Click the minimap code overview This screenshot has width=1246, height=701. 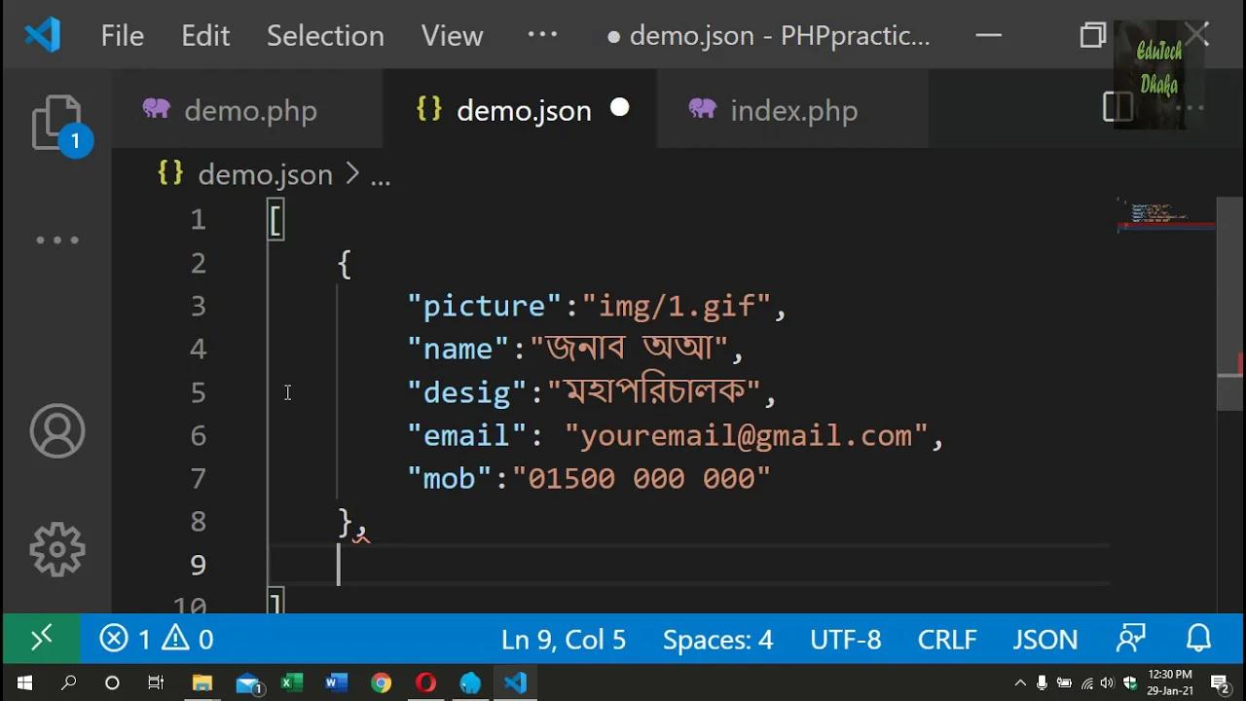[x=1165, y=216]
